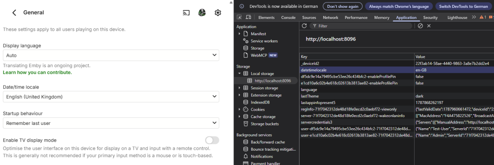Image resolution: width=494 pixels, height=165 pixels.
Task: Enable TV display mode switch
Action: coord(212,140)
